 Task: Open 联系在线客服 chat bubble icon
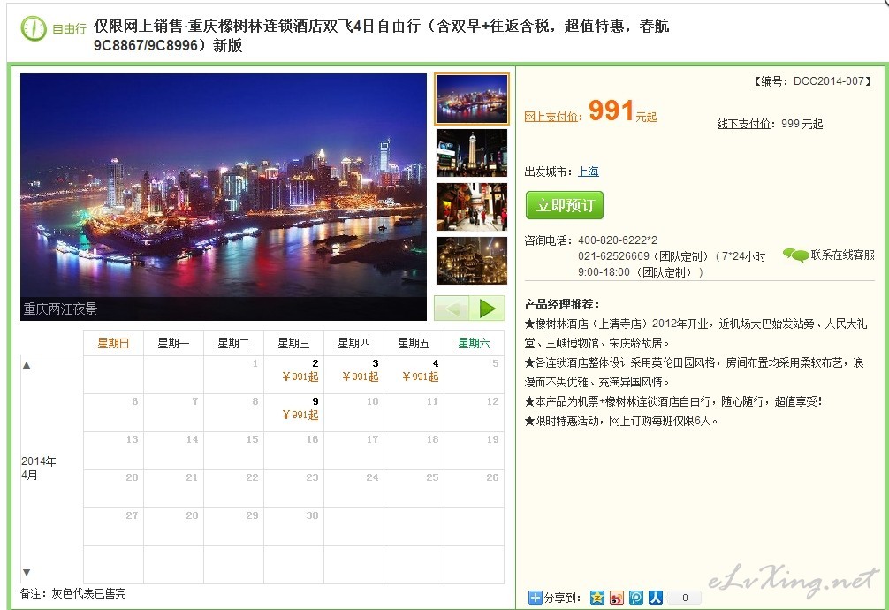coord(795,255)
